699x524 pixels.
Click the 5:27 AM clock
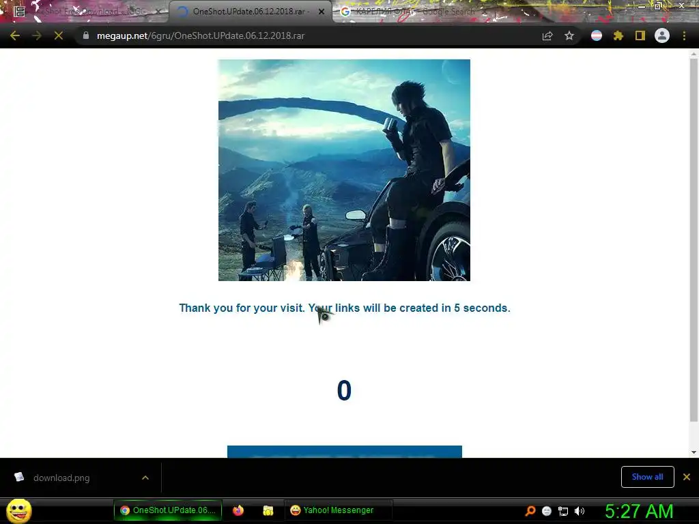[639, 510]
